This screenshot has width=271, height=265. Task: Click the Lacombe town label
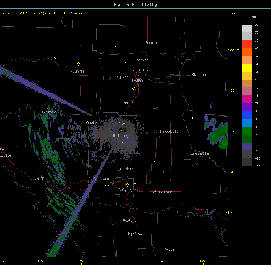point(141,60)
